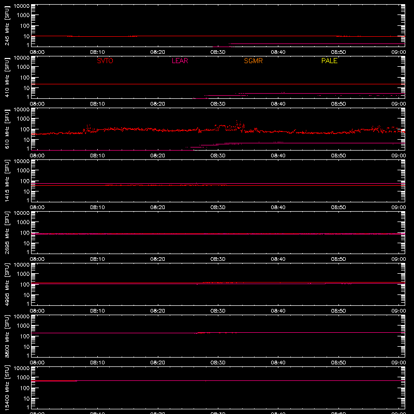Click 08:20 time label under 2695 MHz plot
The image size is (414, 414).
point(158,259)
